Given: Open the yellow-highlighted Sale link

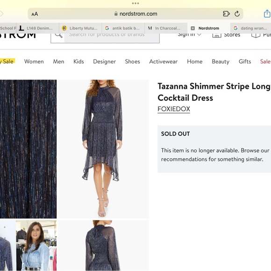Looking at the screenshot, I should [x=7, y=61].
